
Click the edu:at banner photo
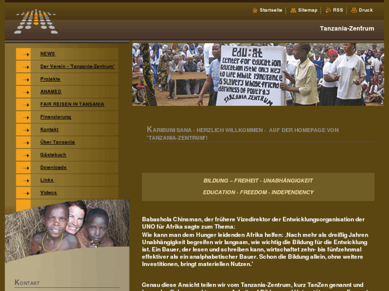click(x=258, y=75)
